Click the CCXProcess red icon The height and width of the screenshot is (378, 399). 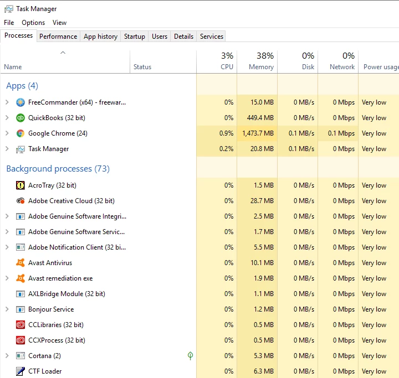pos(21,340)
